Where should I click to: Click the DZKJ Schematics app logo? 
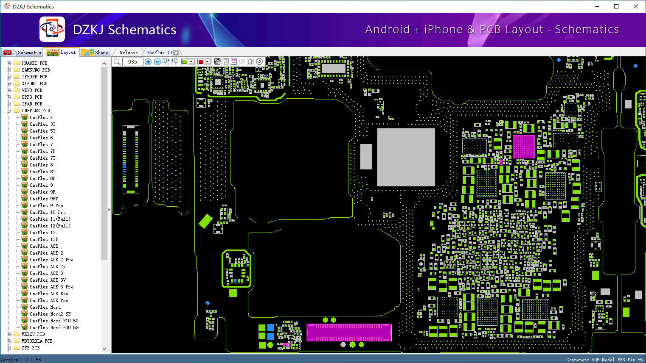[x=52, y=29]
